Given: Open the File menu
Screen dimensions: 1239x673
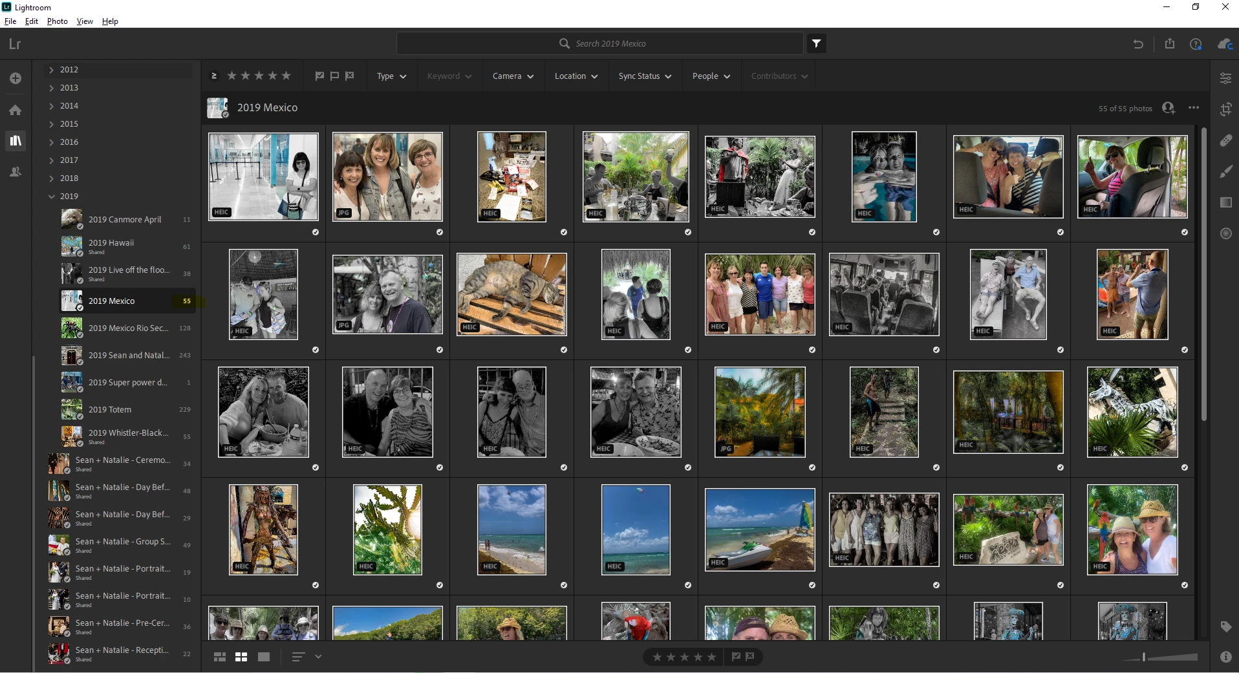Looking at the screenshot, I should point(10,21).
